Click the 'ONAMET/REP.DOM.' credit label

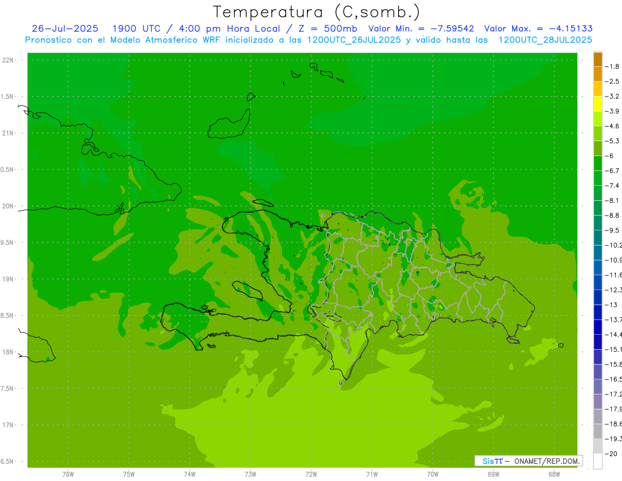point(546,461)
